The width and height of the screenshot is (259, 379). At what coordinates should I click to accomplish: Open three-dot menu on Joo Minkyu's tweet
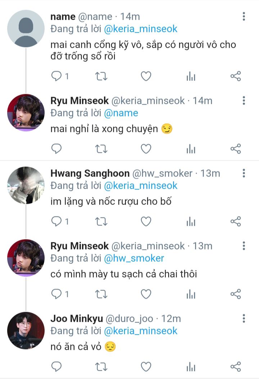(244, 318)
